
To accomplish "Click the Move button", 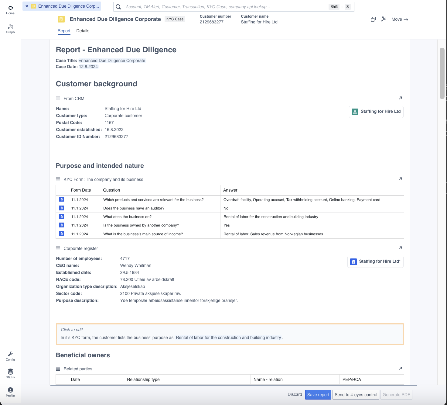I will click(400, 19).
